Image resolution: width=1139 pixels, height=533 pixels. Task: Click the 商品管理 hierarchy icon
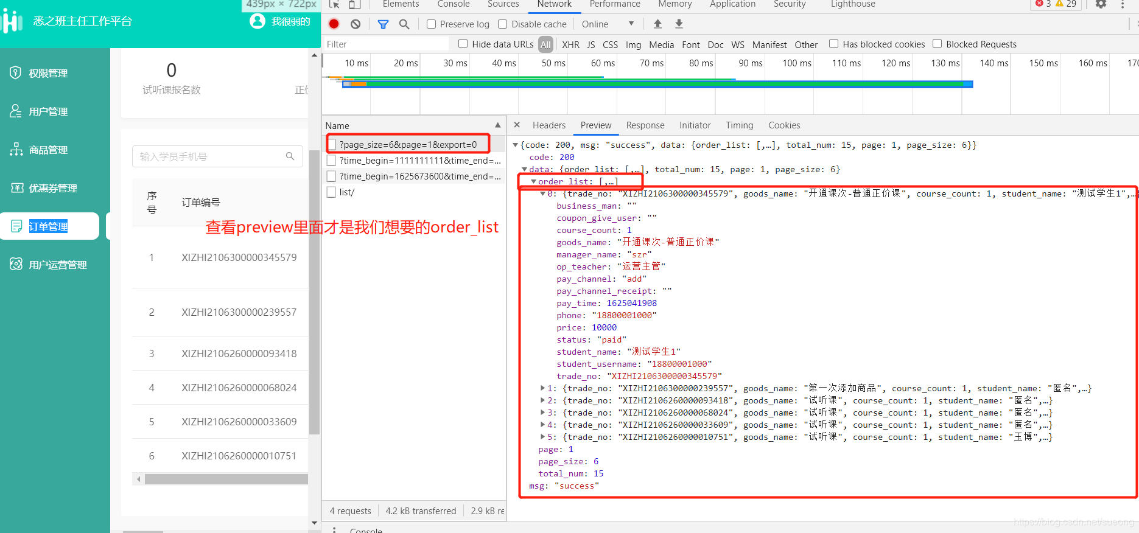(x=16, y=149)
